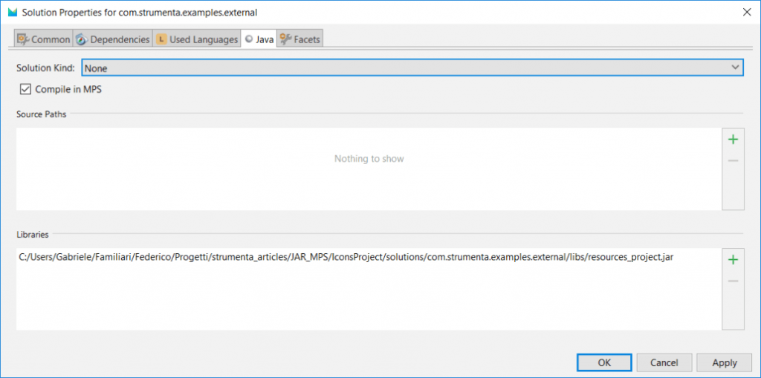The height and width of the screenshot is (378, 761).
Task: Add a new source path with plus icon
Action: [x=733, y=140]
